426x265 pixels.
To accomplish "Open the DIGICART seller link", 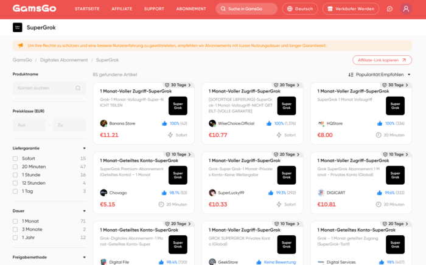I will pos(336,193).
